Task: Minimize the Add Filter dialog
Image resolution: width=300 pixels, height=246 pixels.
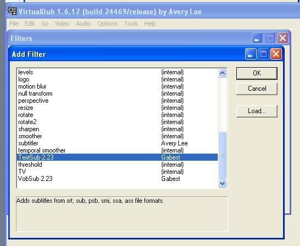Action: [x=251, y=54]
